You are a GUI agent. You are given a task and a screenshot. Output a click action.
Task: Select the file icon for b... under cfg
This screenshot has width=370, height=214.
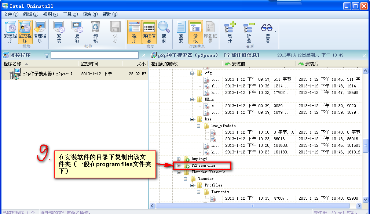206,80
